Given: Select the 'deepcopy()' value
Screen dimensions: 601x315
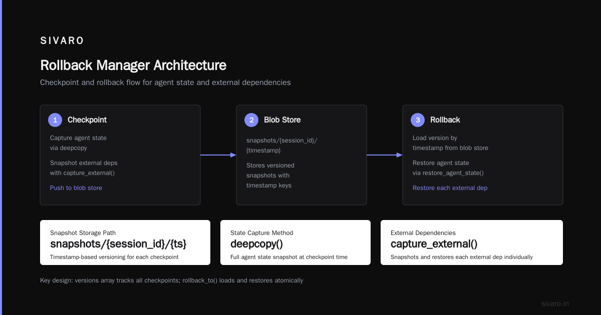Looking at the screenshot, I should point(257,244).
